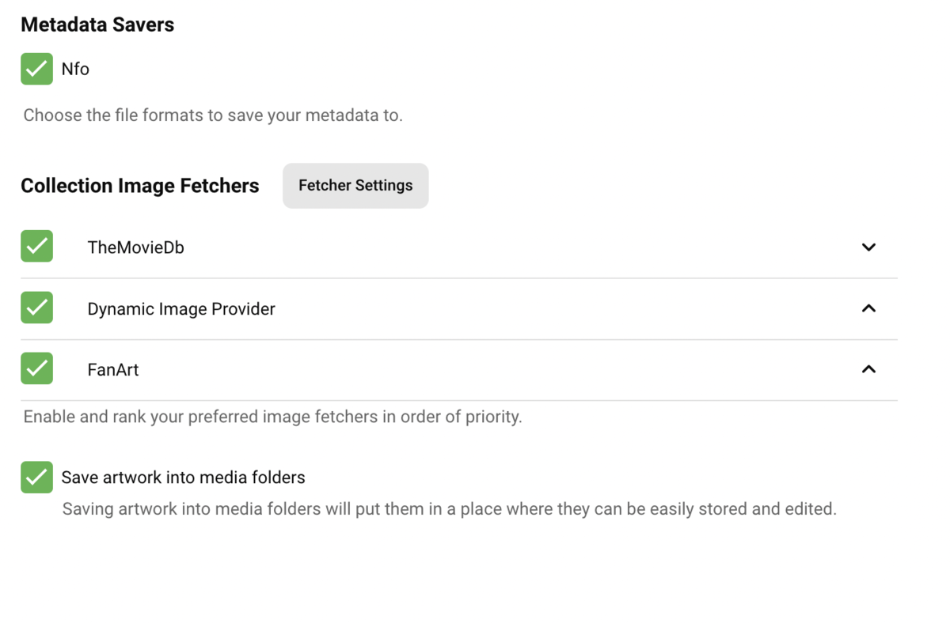Untick the FanArt fetcher checkbox
This screenshot has width=950, height=623.
pos(36,368)
